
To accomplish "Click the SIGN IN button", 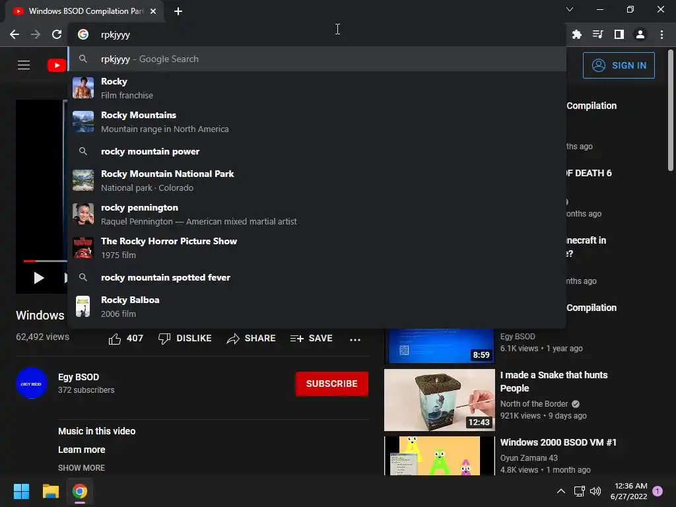I will 619,65.
